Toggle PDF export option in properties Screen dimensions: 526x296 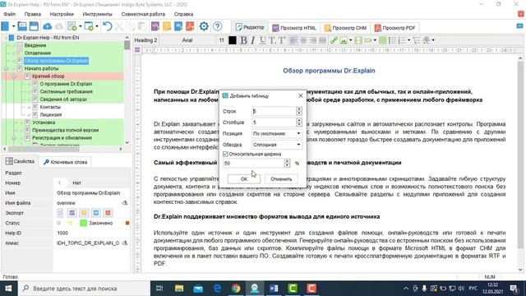click(108, 213)
